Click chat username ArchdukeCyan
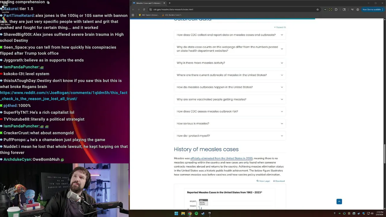The height and width of the screenshot is (217, 386). 17,159
